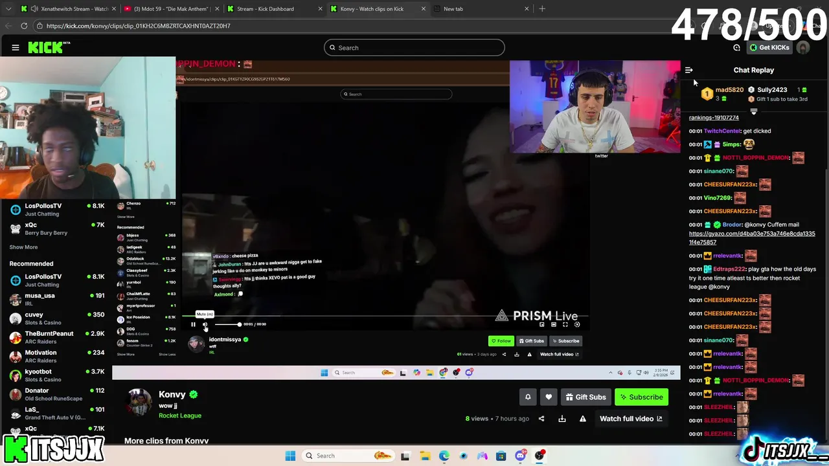Open Konvy's channel avatar
The width and height of the screenshot is (829, 466).
(139, 401)
